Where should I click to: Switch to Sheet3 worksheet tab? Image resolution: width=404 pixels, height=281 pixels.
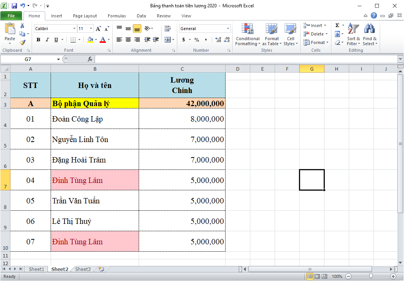(82, 269)
